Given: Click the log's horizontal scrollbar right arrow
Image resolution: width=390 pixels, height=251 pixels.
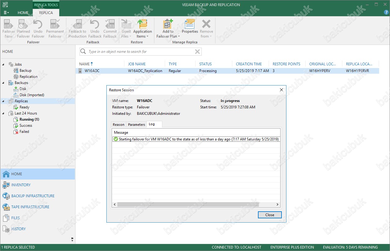Looking at the screenshot, I should click(277, 204).
